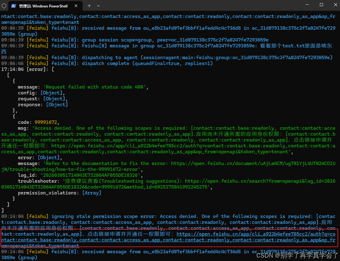340x261 pixels.
Task: Click the 17:14:04 [error] line
Action: coord(28,69)
